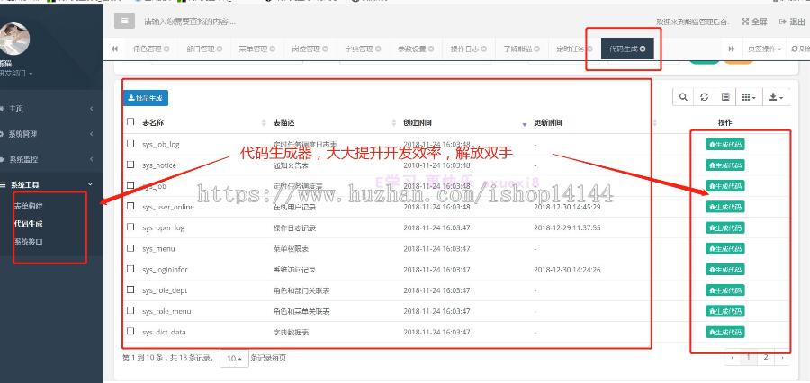This screenshot has height=383, width=810.
Task: Click the user avatar picture
Action: tap(14, 39)
